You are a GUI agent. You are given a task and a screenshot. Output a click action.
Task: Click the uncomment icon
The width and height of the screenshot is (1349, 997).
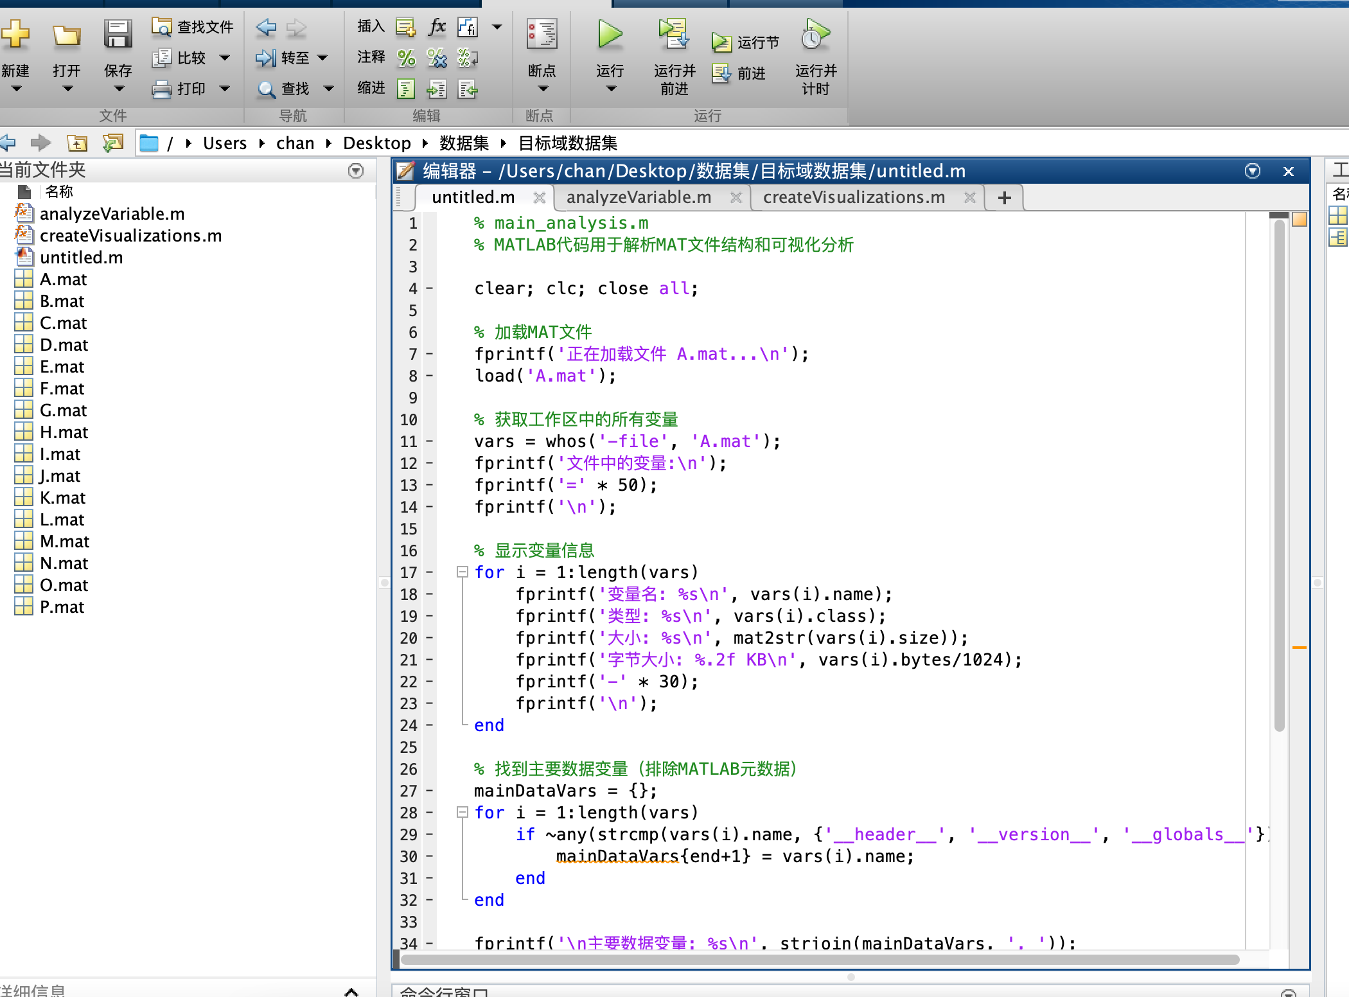click(437, 58)
